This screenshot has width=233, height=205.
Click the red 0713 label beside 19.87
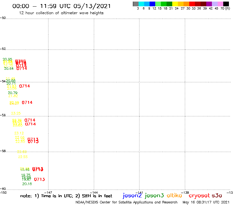[40, 179]
